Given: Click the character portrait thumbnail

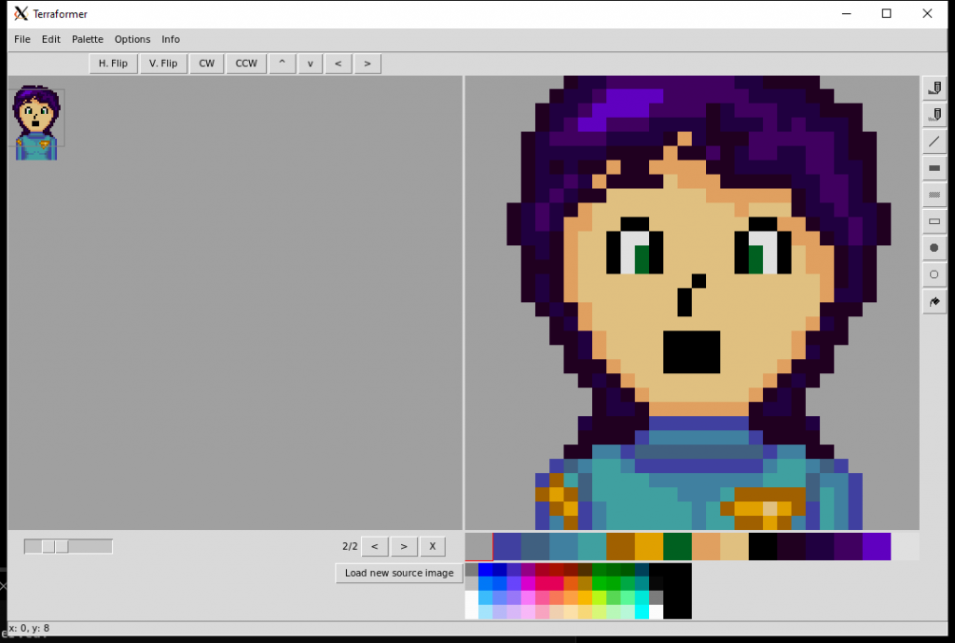Looking at the screenshot, I should tap(37, 122).
